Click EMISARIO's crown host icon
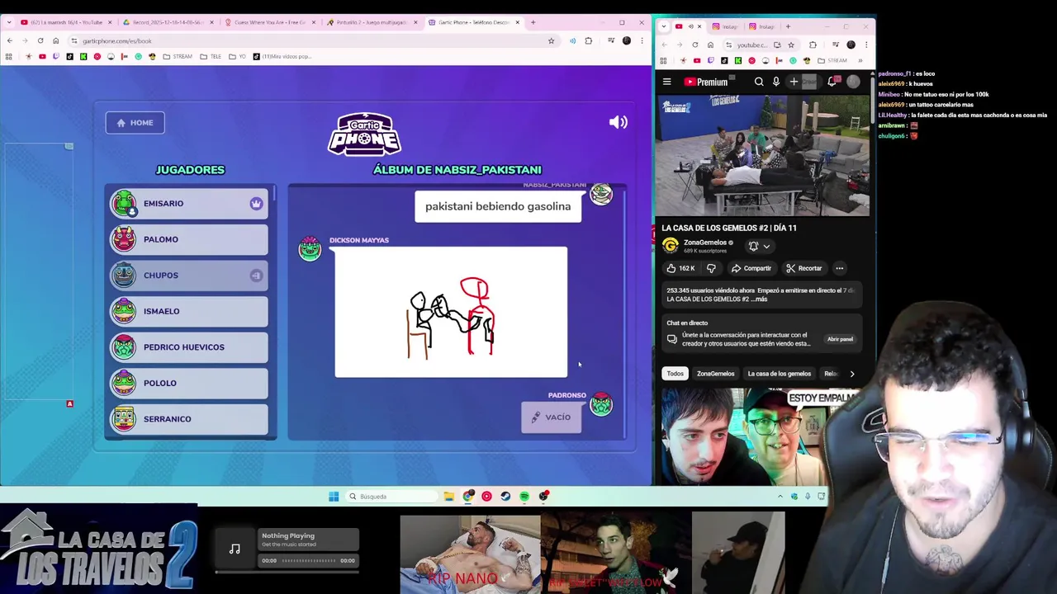The height and width of the screenshot is (594, 1057). pyautogui.click(x=256, y=204)
